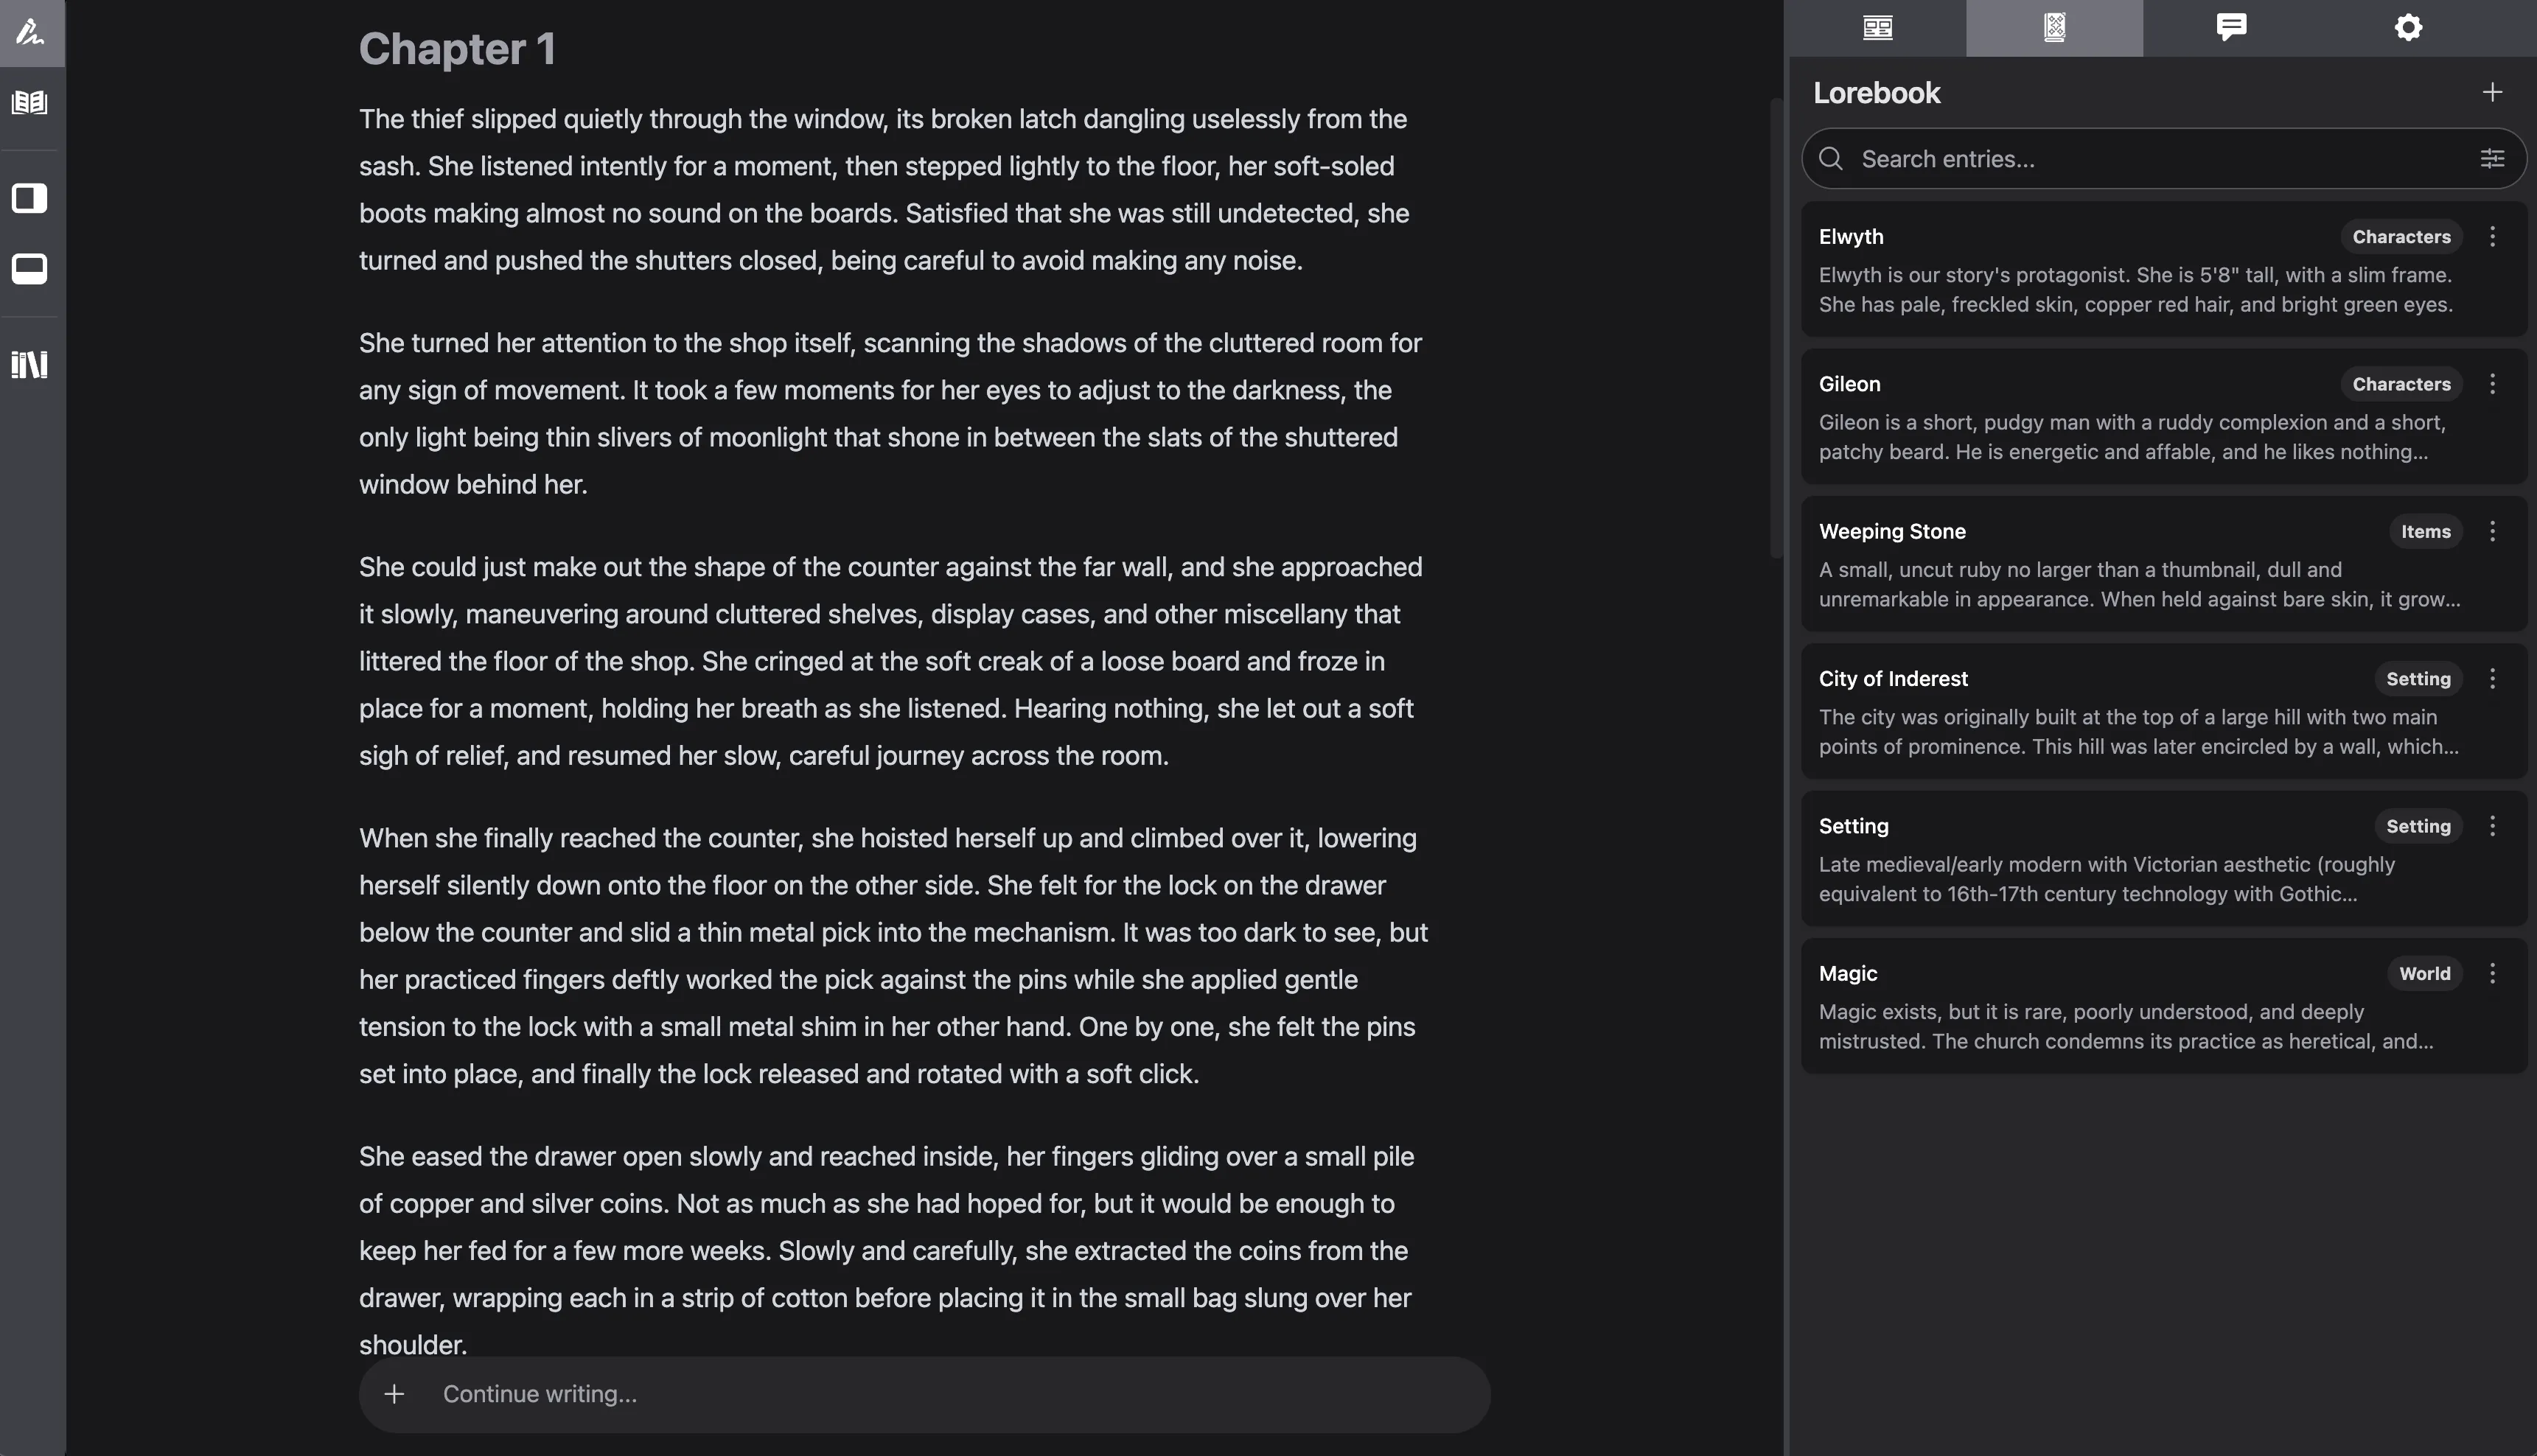Image resolution: width=2537 pixels, height=1456 pixels.
Task: Toggle the right sidebar panel icon
Action: point(30,198)
